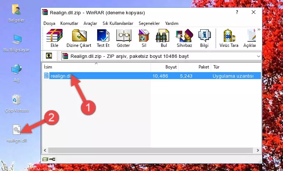Click horizontal scrollbar left arrow
This screenshot has width=283, height=171.
pos(45,150)
